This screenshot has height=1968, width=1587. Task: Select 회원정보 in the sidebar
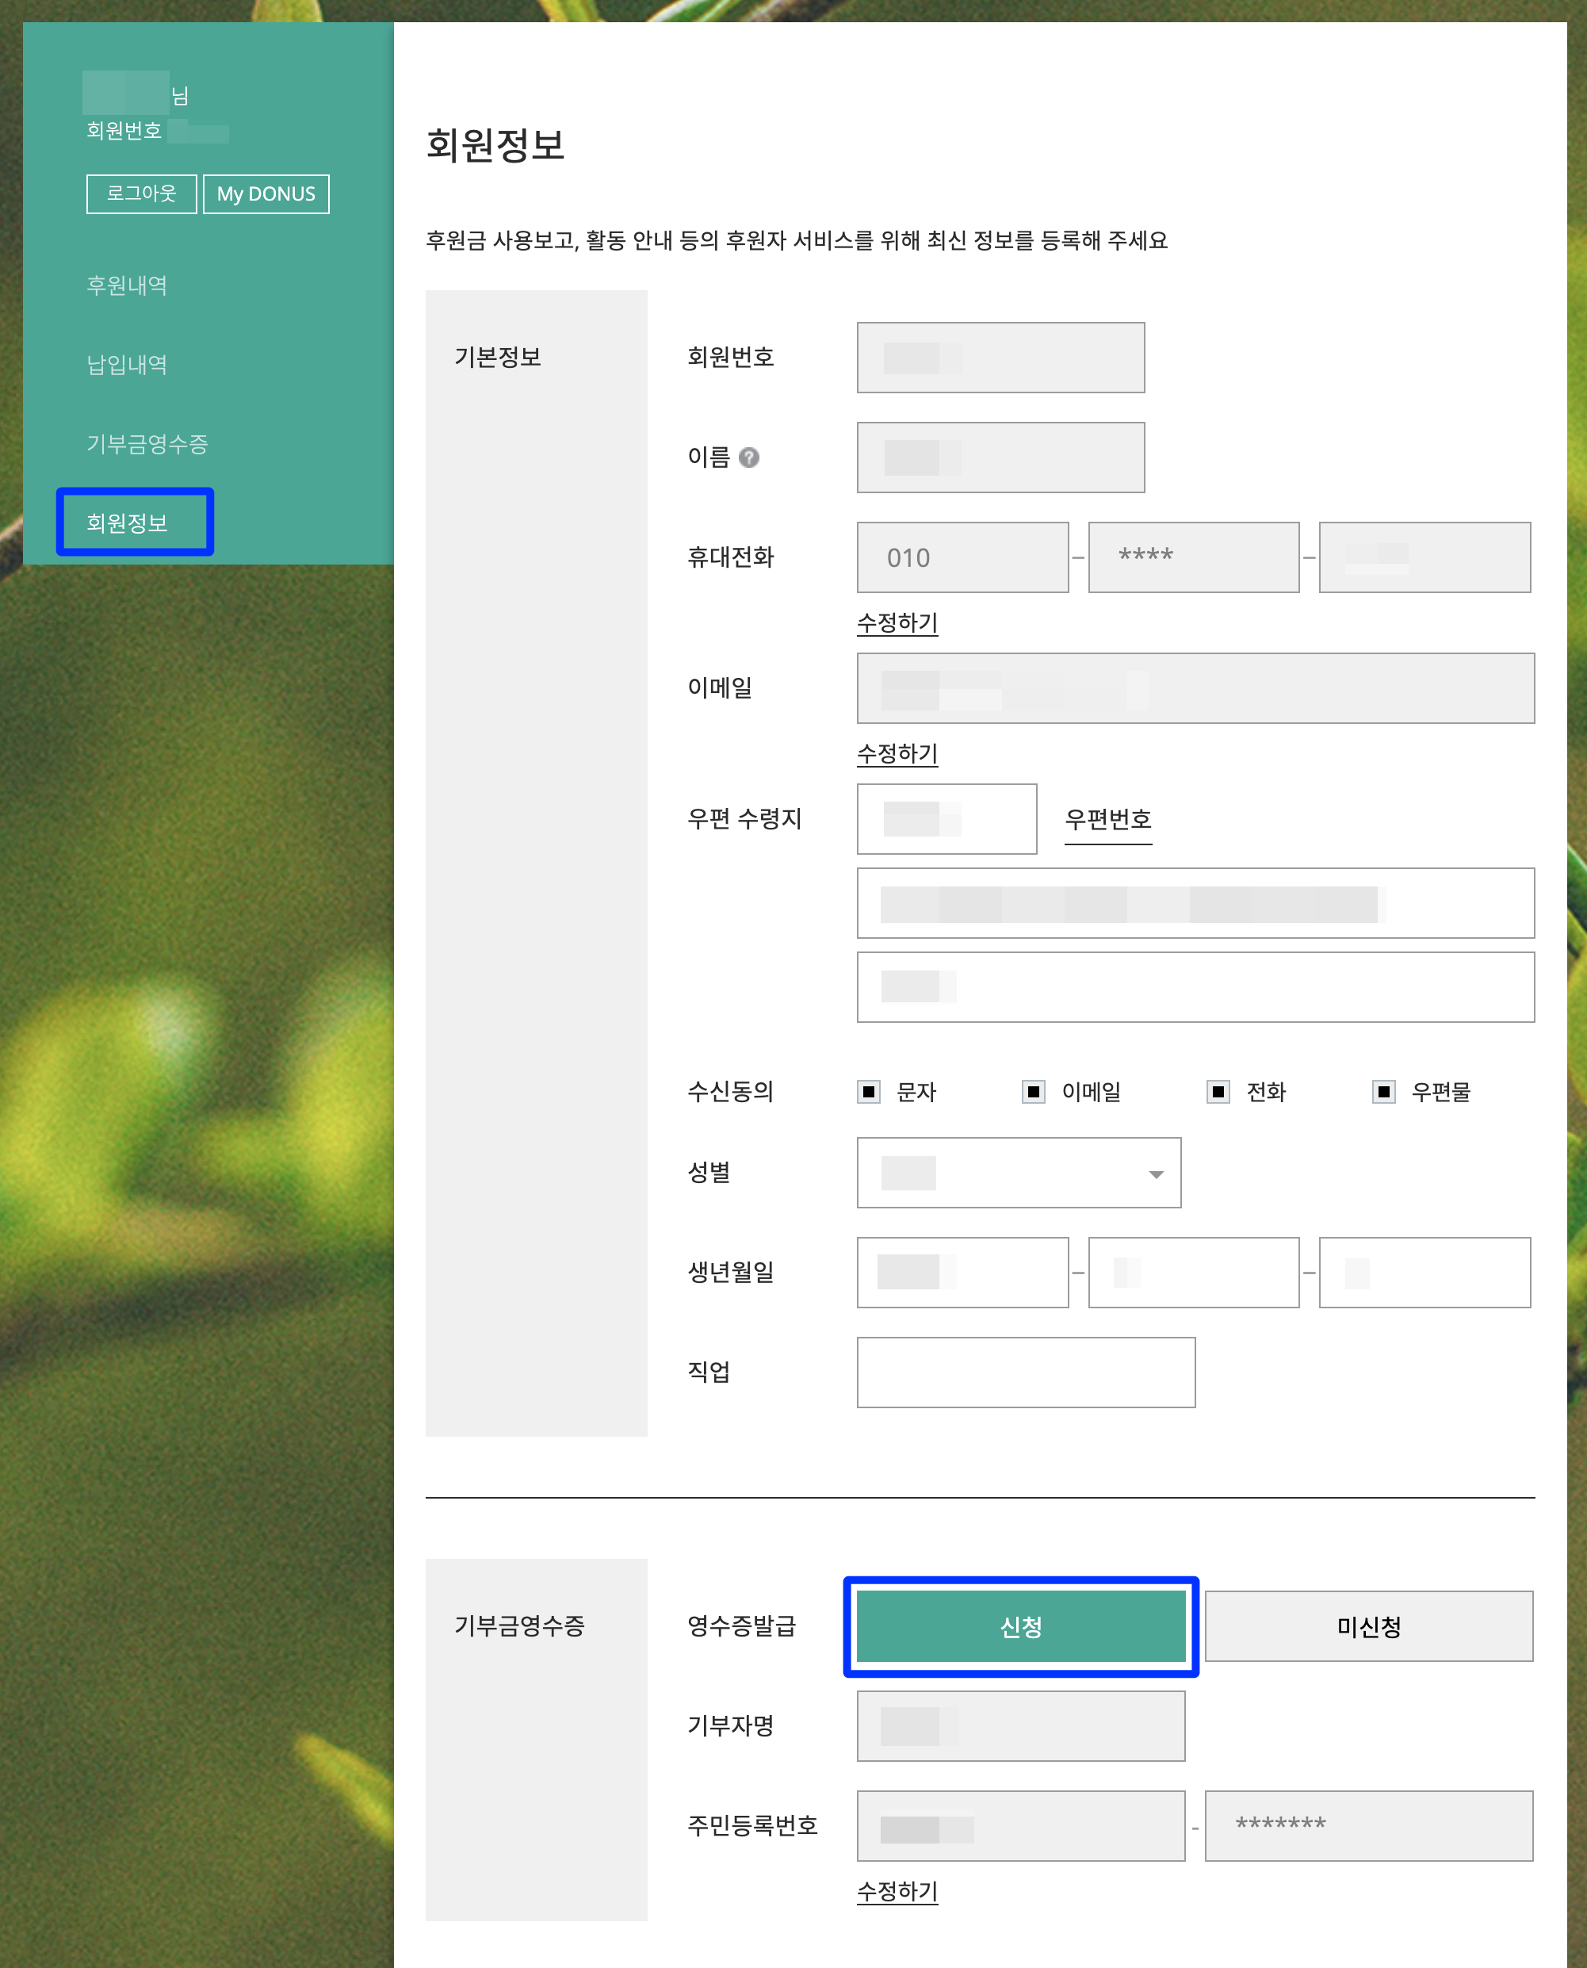[x=127, y=523]
